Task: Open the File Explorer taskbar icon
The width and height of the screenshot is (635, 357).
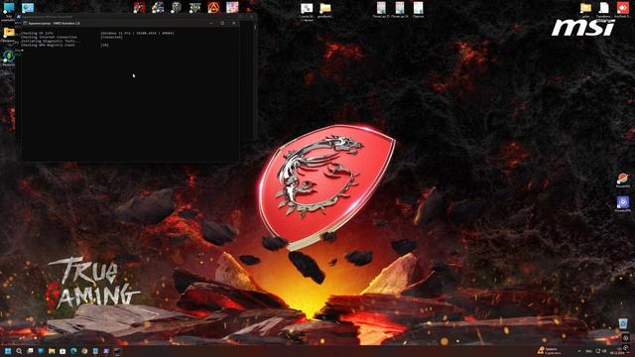Action: coord(52,351)
